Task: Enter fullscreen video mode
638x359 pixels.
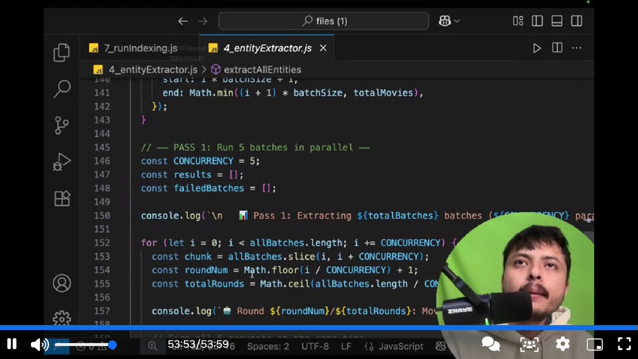Action: pyautogui.click(x=624, y=344)
